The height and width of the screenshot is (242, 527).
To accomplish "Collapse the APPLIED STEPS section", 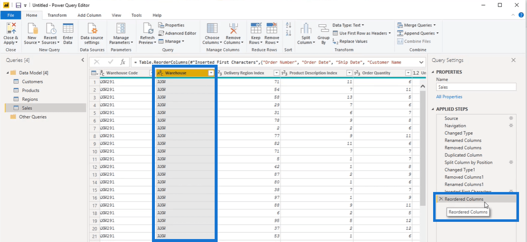I will point(433,109).
